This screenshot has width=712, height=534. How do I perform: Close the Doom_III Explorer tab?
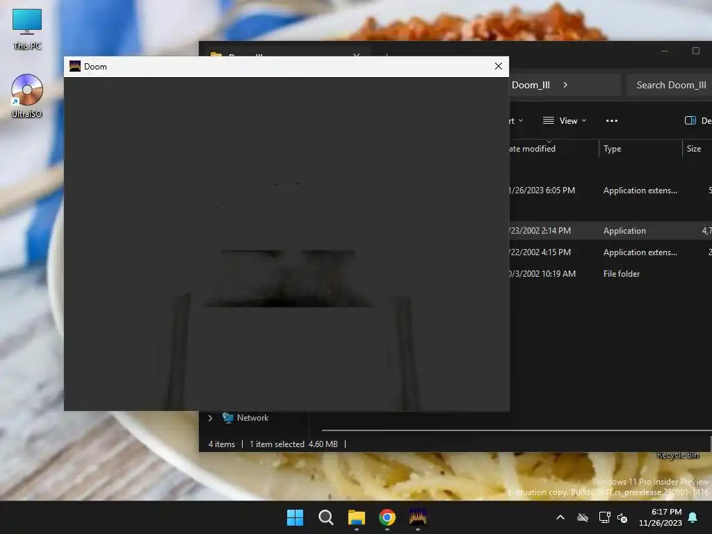point(356,54)
